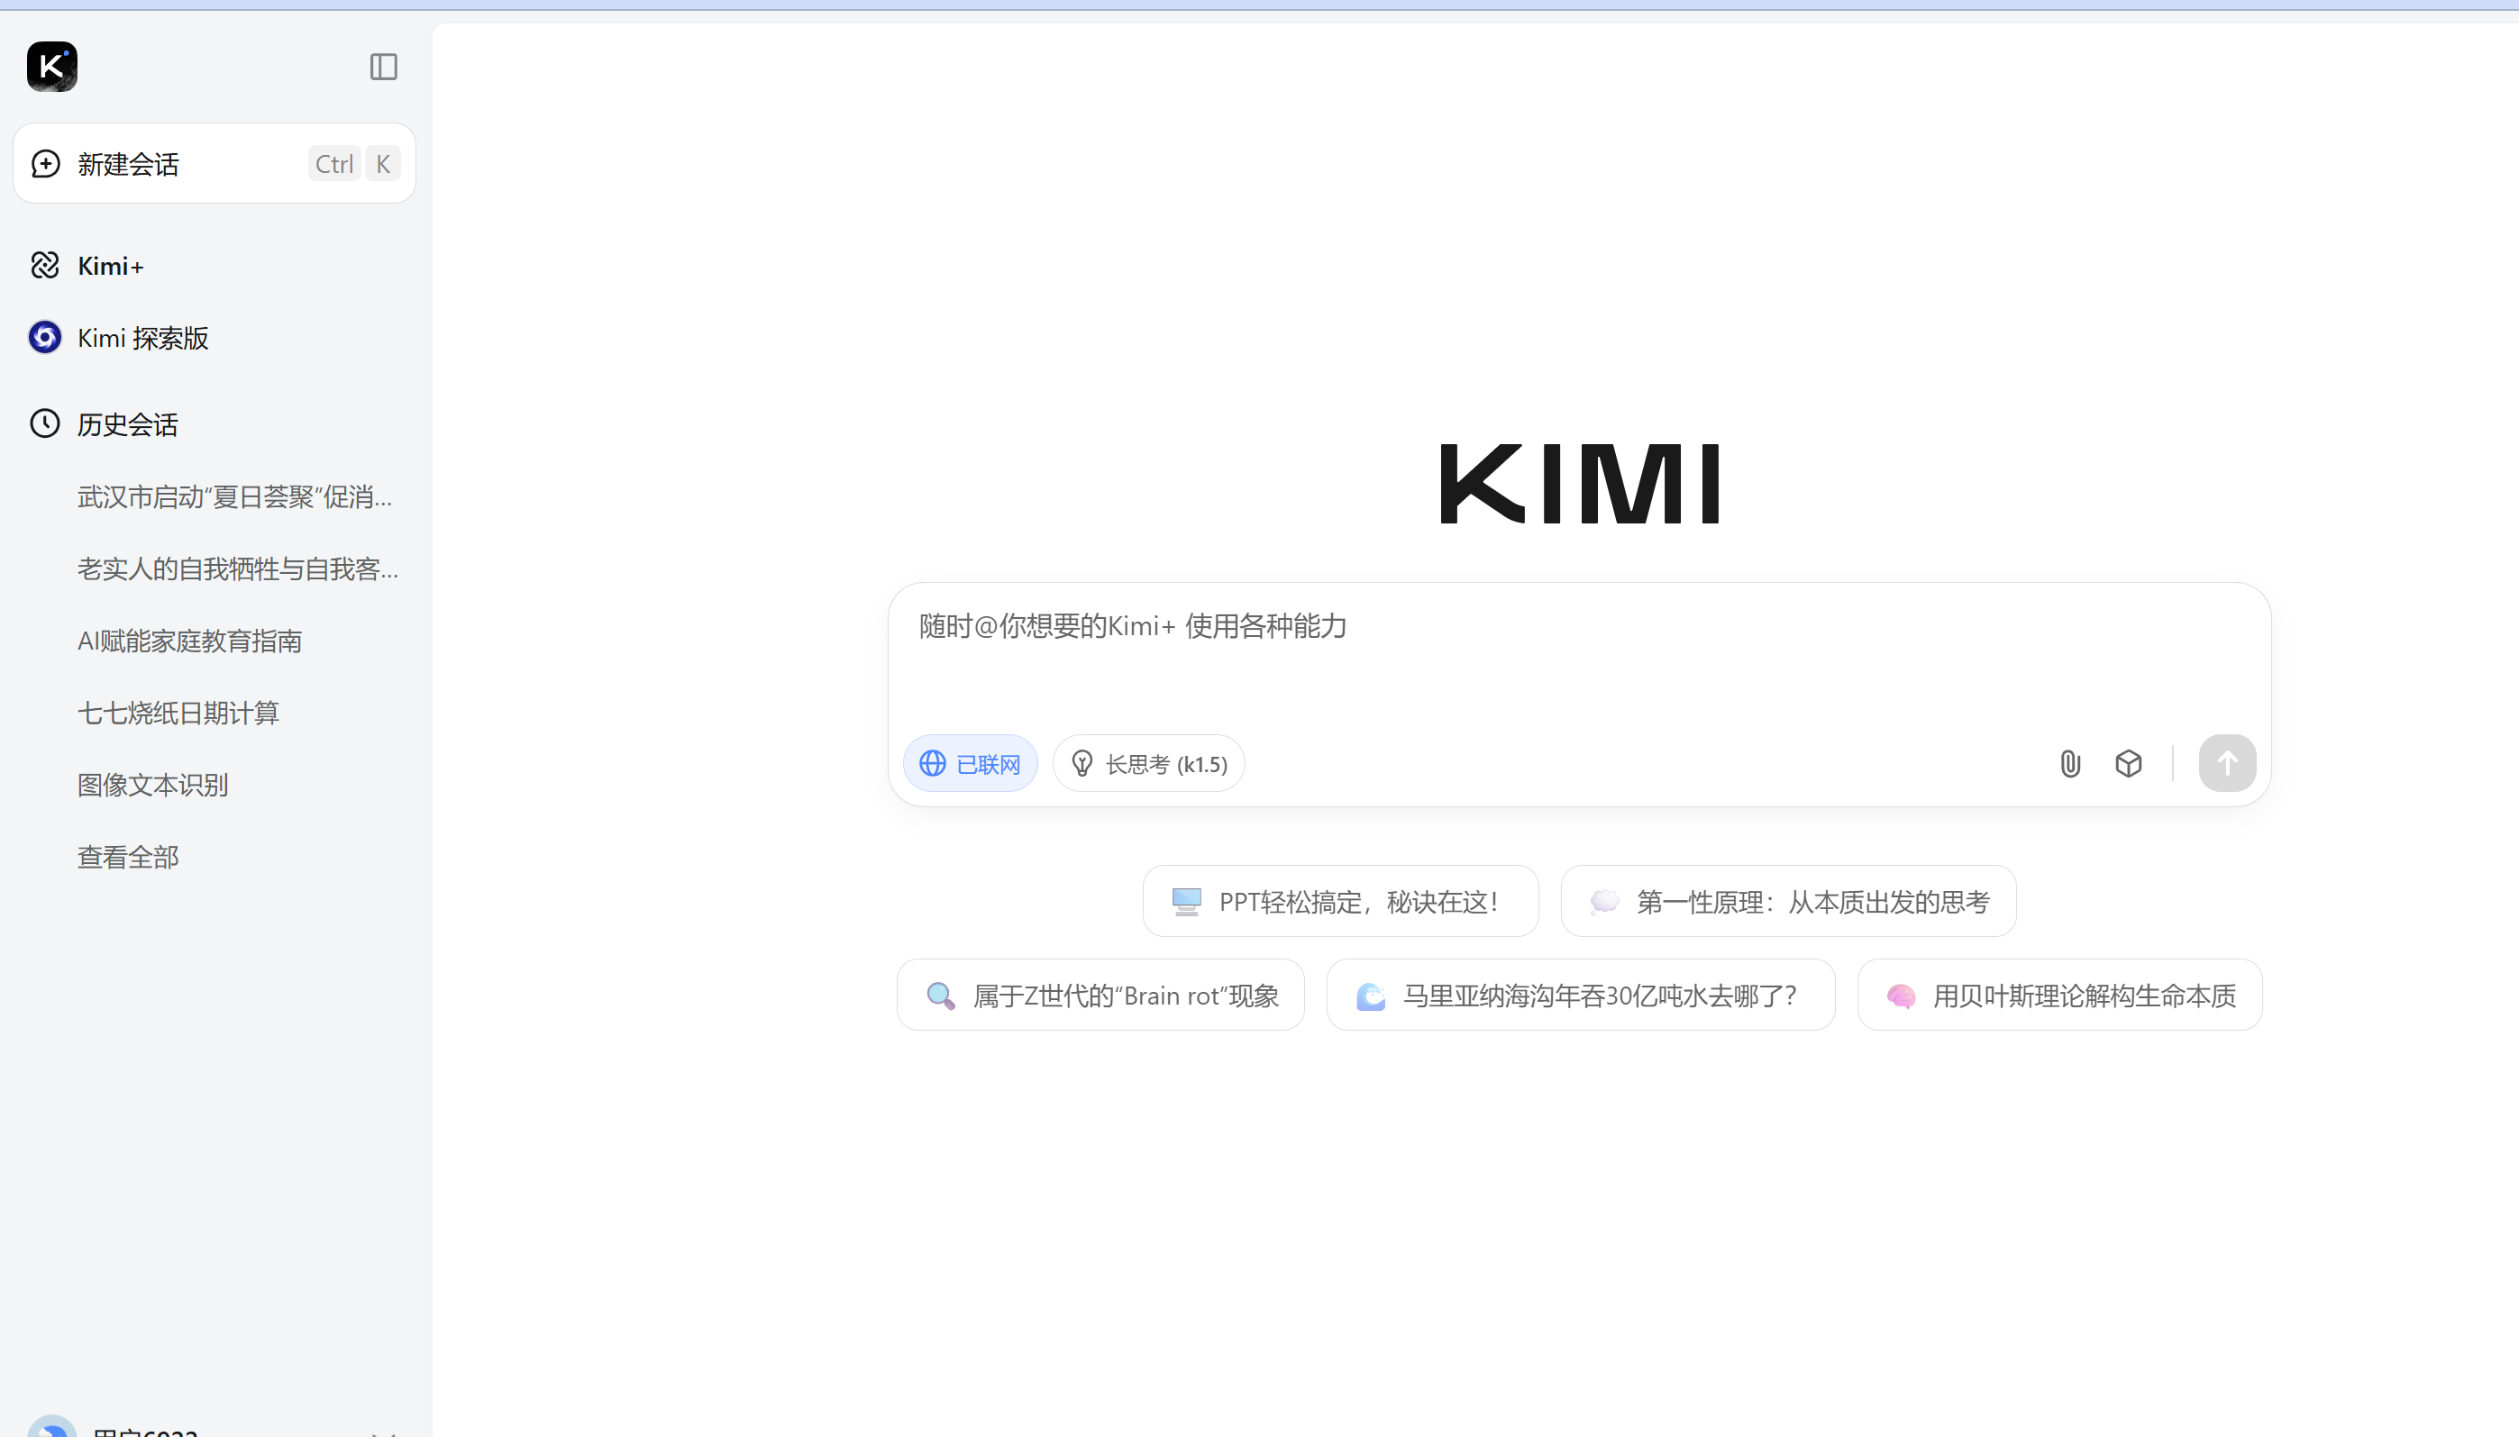This screenshot has width=2519, height=1437.
Task: Select suggestion 用贝叶斯理论解构生命本质
Action: (x=2060, y=996)
